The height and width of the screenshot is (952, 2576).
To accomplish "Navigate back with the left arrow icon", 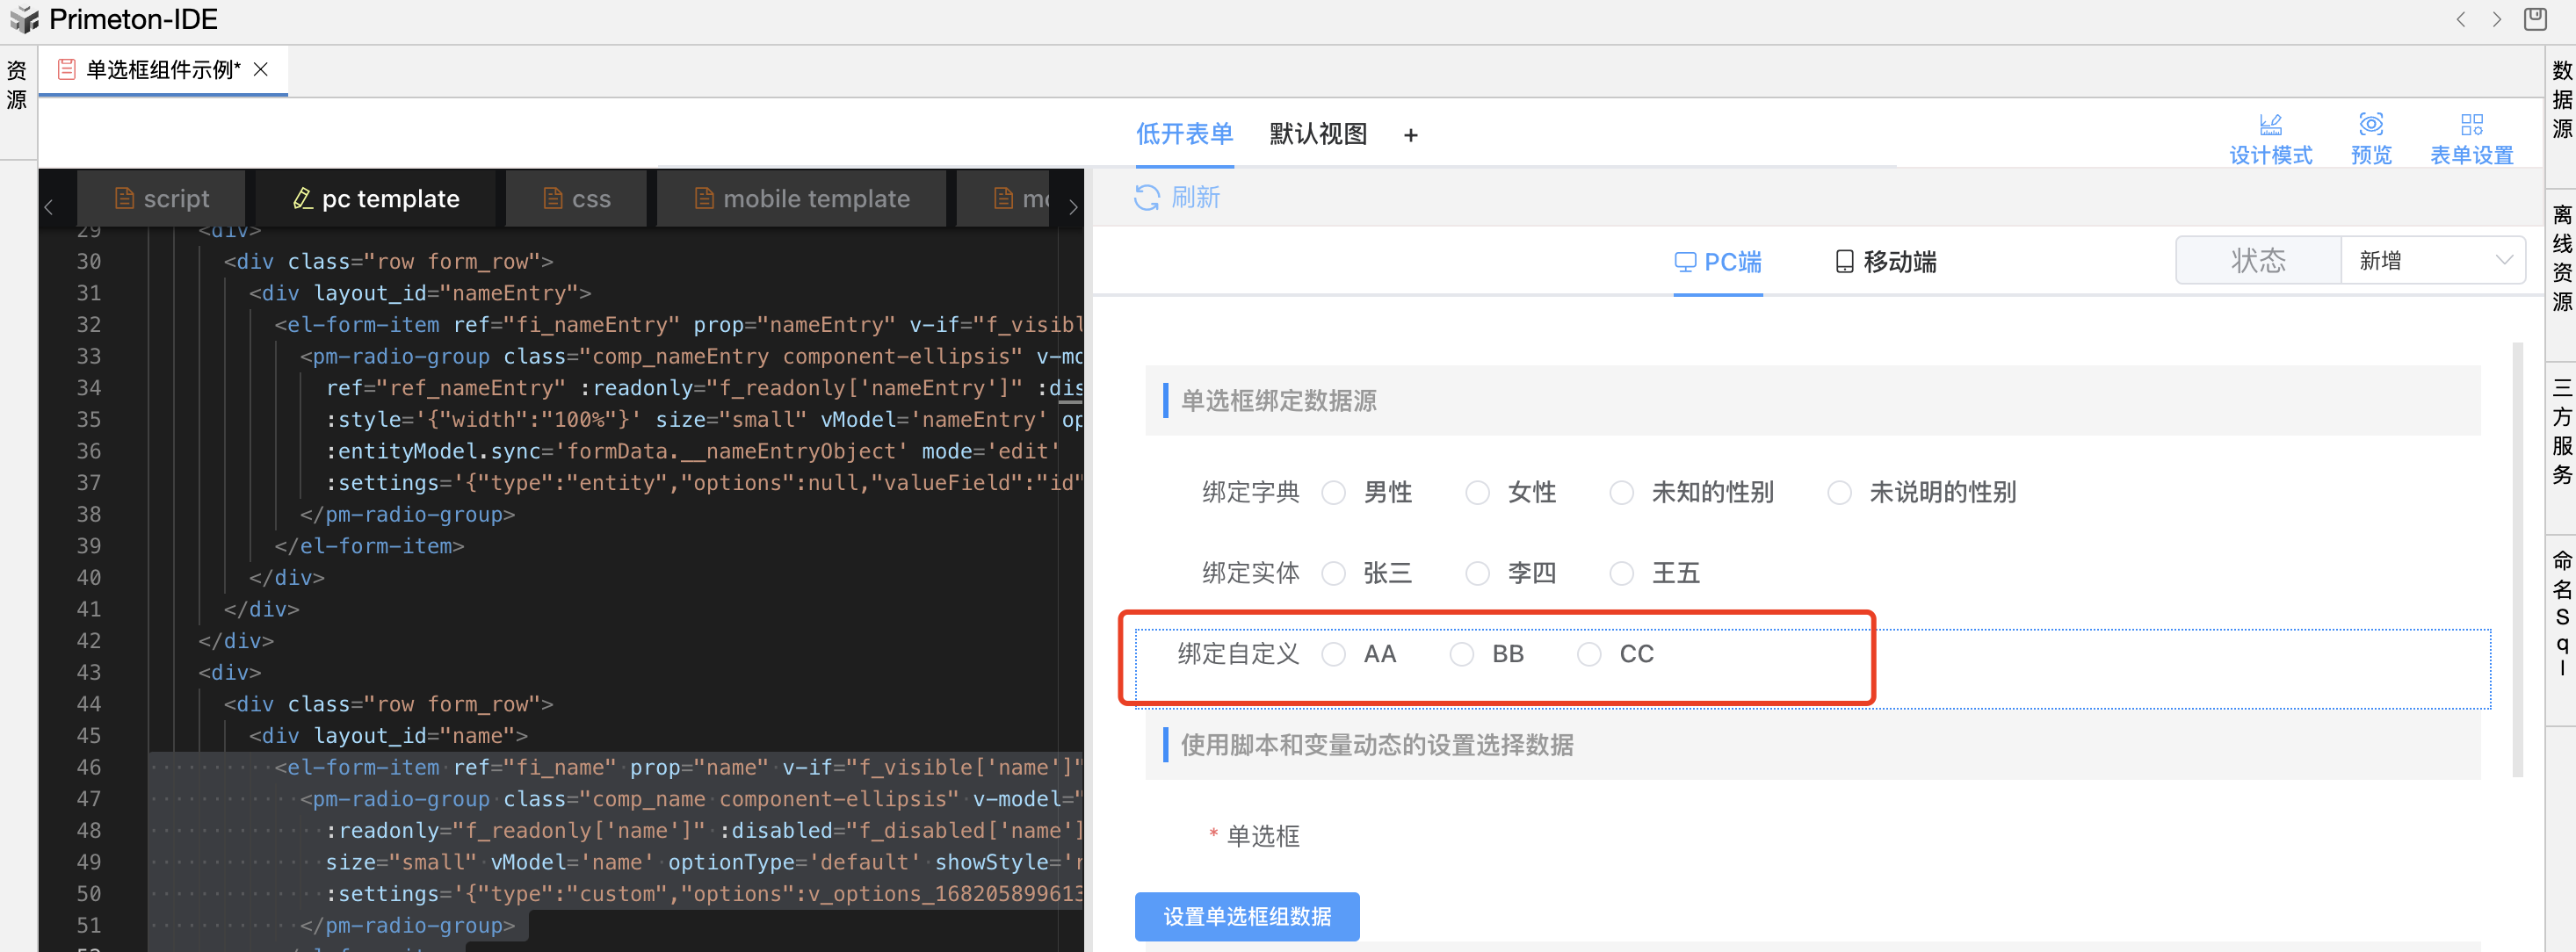I will (2461, 19).
